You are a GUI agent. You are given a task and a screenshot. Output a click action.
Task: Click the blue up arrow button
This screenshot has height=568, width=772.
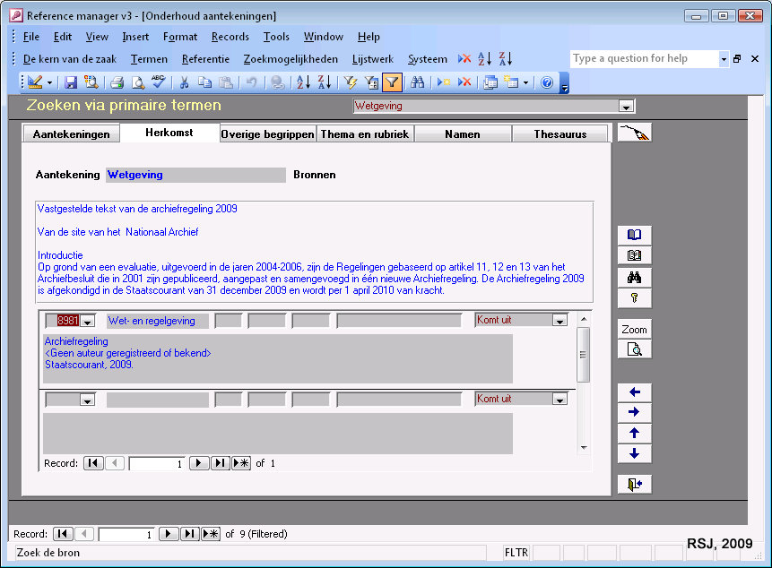click(634, 434)
